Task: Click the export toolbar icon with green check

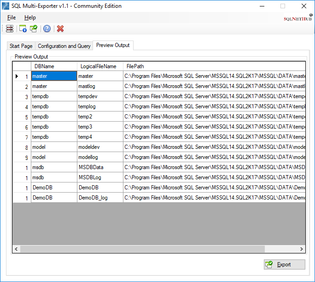Action: 34,29
